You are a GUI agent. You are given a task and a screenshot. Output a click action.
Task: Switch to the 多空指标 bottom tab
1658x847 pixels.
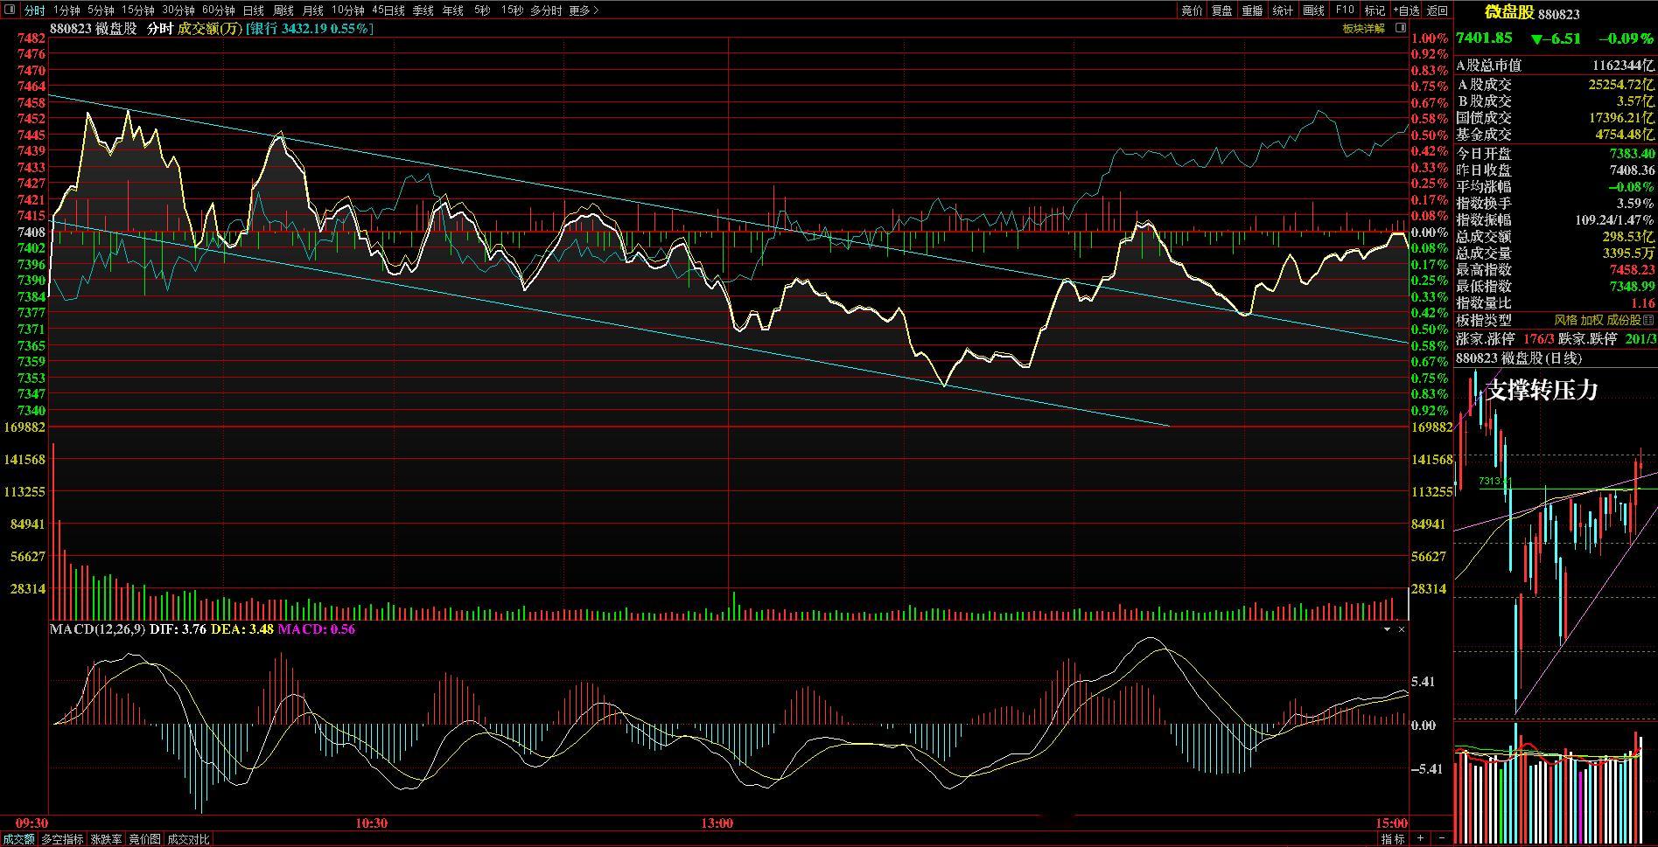(63, 839)
